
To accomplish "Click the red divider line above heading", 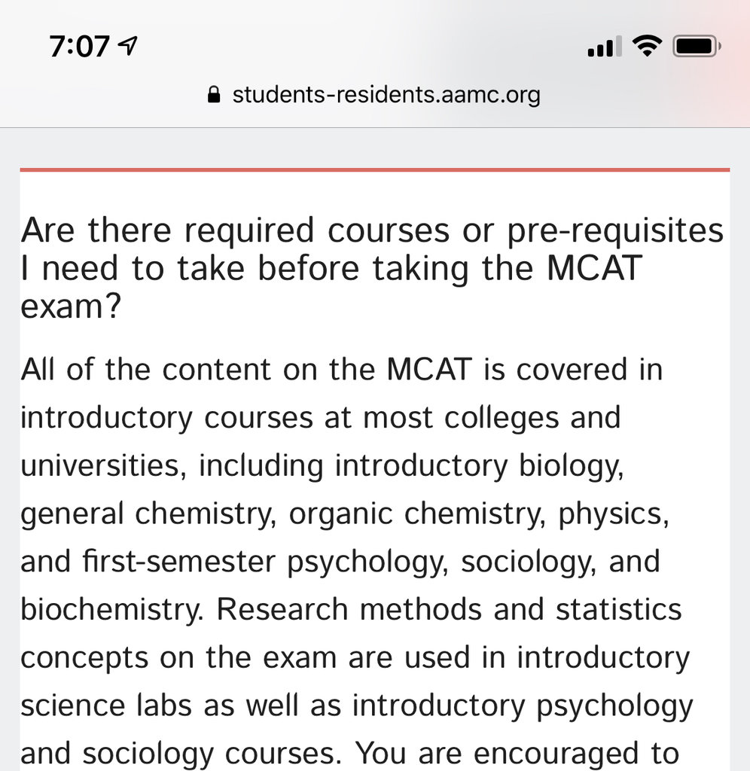I will (x=374, y=170).
